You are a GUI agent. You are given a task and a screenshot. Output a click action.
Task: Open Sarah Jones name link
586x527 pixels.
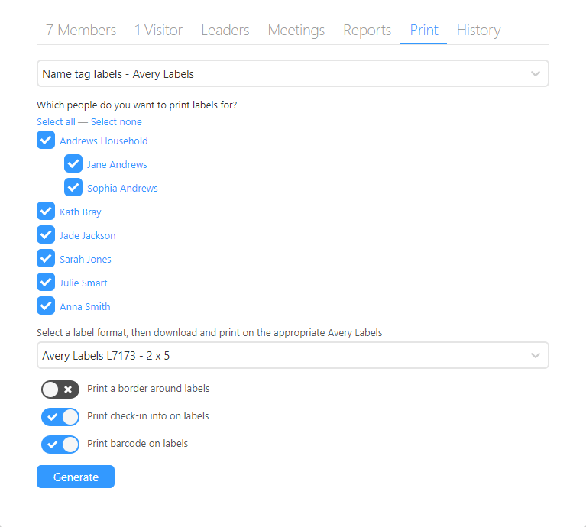86,260
